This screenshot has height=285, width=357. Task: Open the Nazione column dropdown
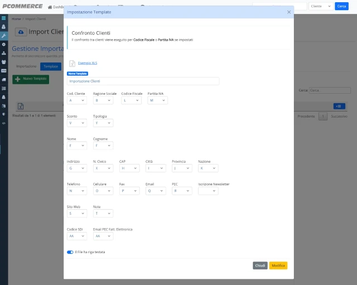click(208, 168)
